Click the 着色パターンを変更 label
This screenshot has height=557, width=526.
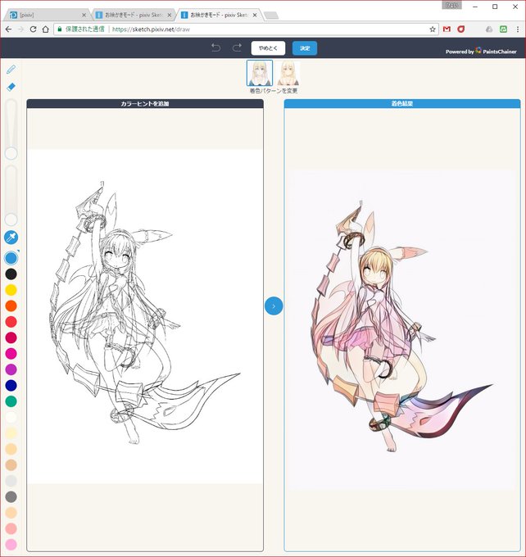(274, 91)
